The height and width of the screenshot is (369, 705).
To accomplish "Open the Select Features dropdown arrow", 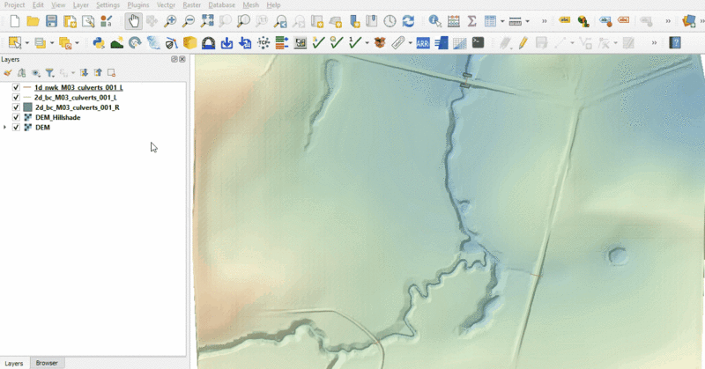I will (27, 42).
